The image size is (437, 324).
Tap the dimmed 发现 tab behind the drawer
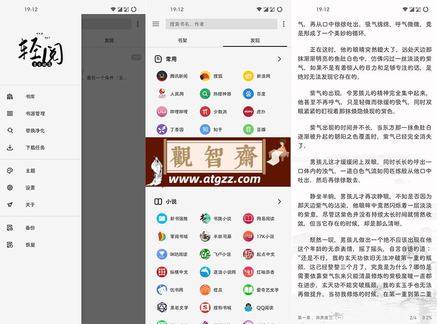coord(109,40)
